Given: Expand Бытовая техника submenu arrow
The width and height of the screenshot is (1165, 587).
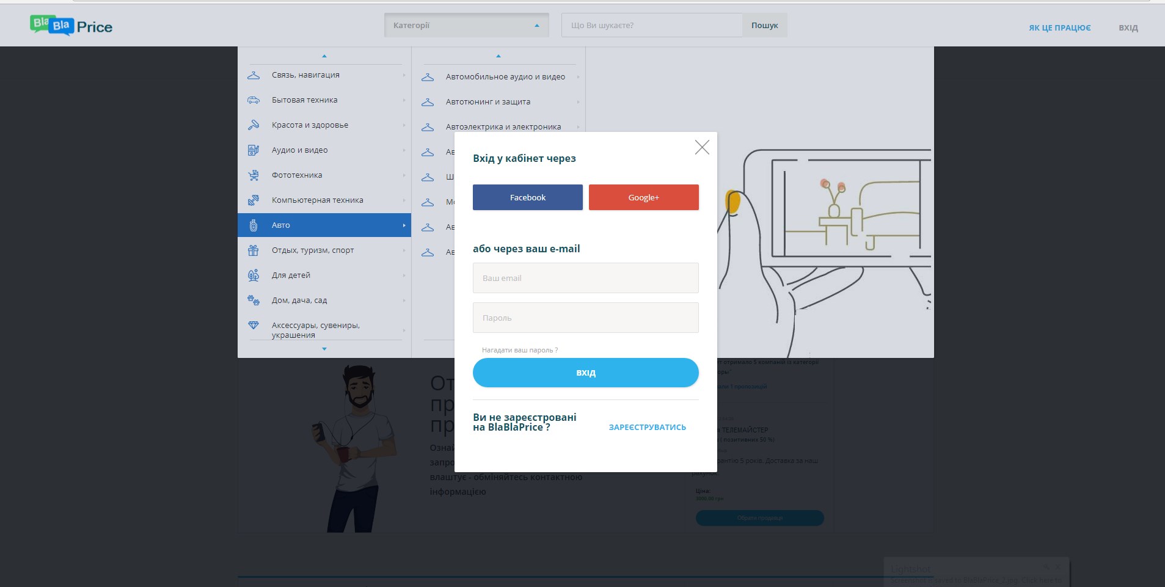Looking at the screenshot, I should tap(404, 100).
